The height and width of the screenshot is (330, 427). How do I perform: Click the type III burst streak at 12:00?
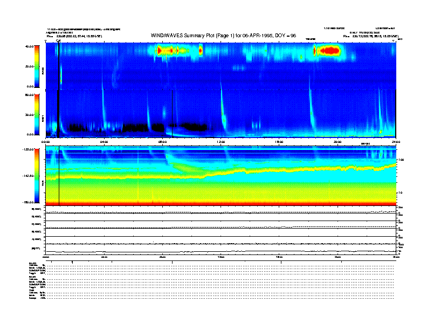[223, 109]
